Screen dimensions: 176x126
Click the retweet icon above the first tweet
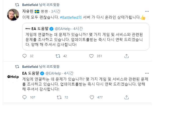pyautogui.click(x=17, y=5)
